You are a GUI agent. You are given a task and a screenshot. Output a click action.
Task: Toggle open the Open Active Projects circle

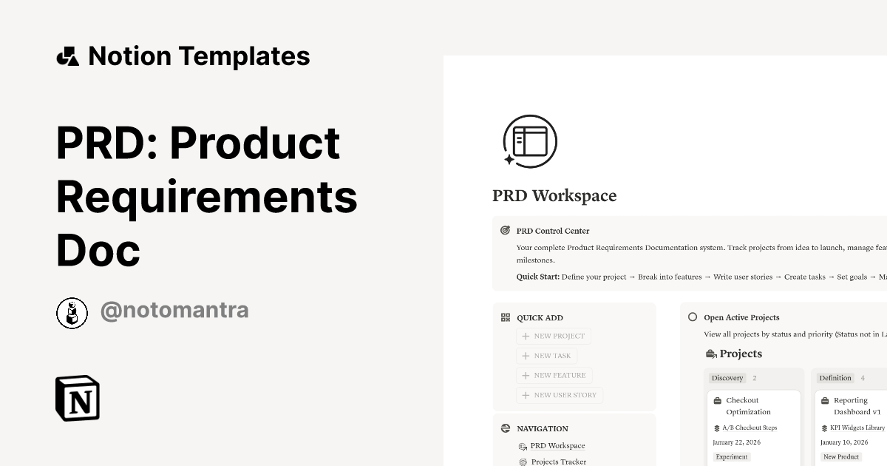[x=692, y=317]
